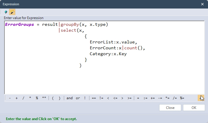Click the OK button

pos(194,108)
